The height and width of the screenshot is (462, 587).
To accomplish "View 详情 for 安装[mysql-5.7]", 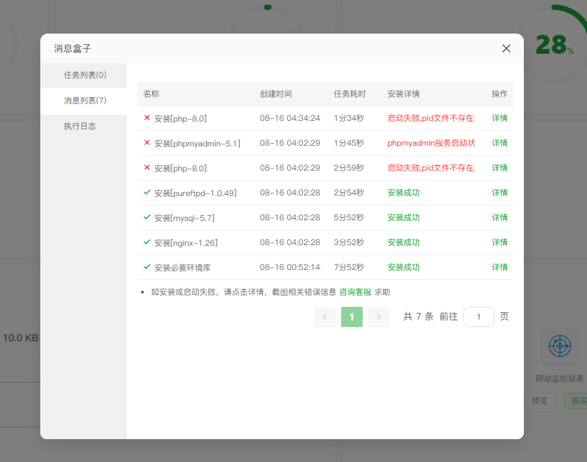I will click(500, 218).
